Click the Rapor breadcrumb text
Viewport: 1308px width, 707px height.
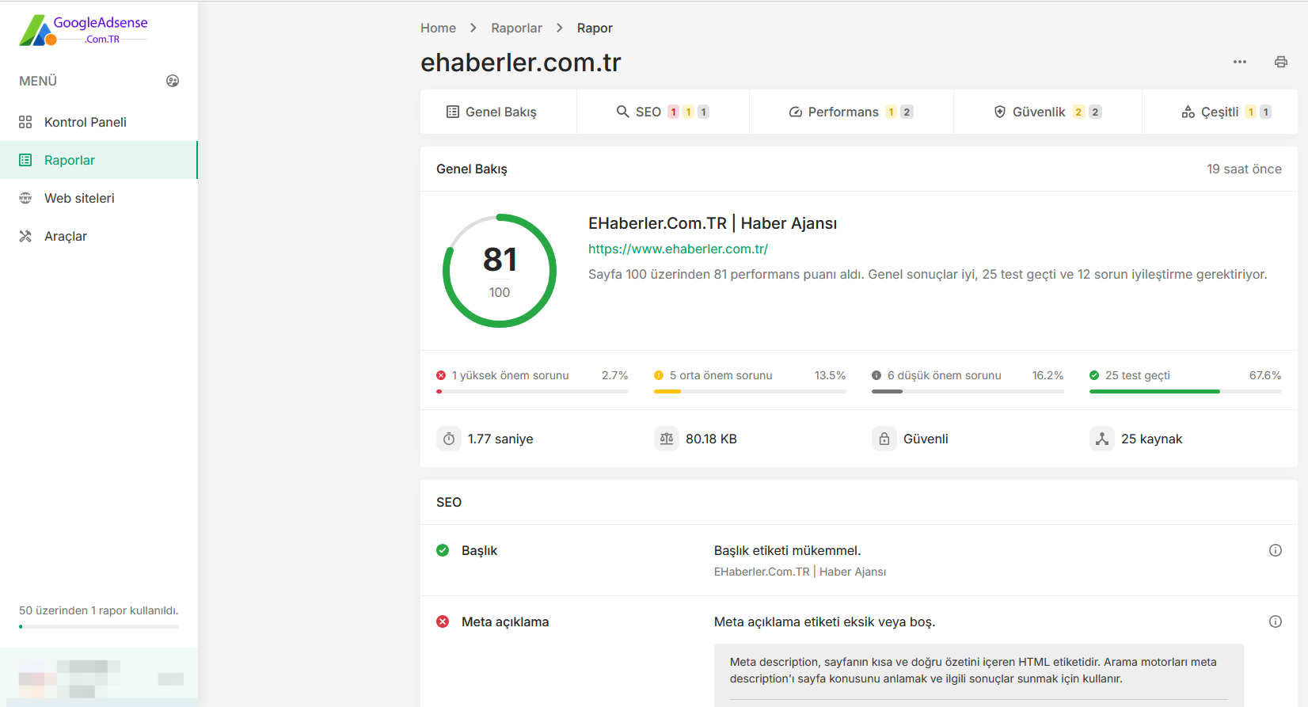tap(595, 28)
